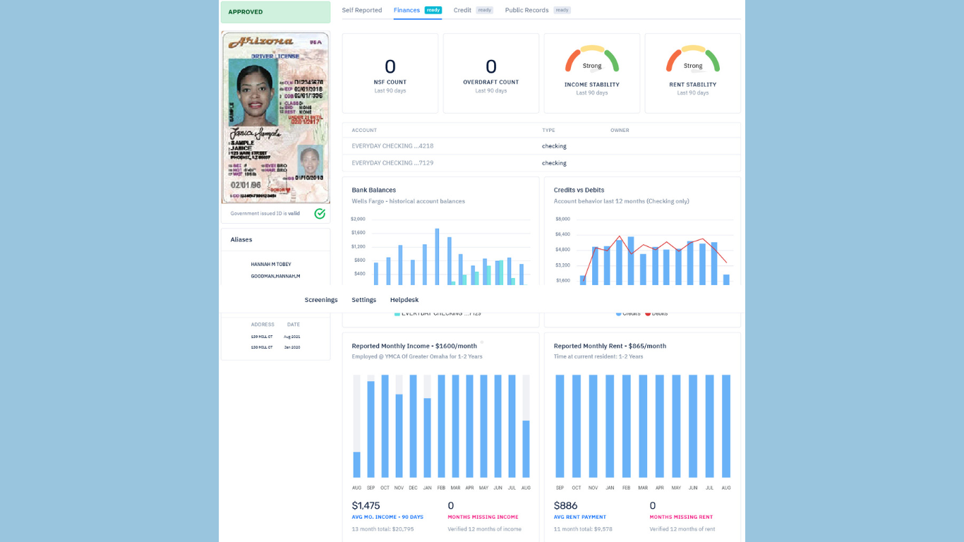Click the Arizona driver license image
The height and width of the screenshot is (542, 964).
coord(275,117)
